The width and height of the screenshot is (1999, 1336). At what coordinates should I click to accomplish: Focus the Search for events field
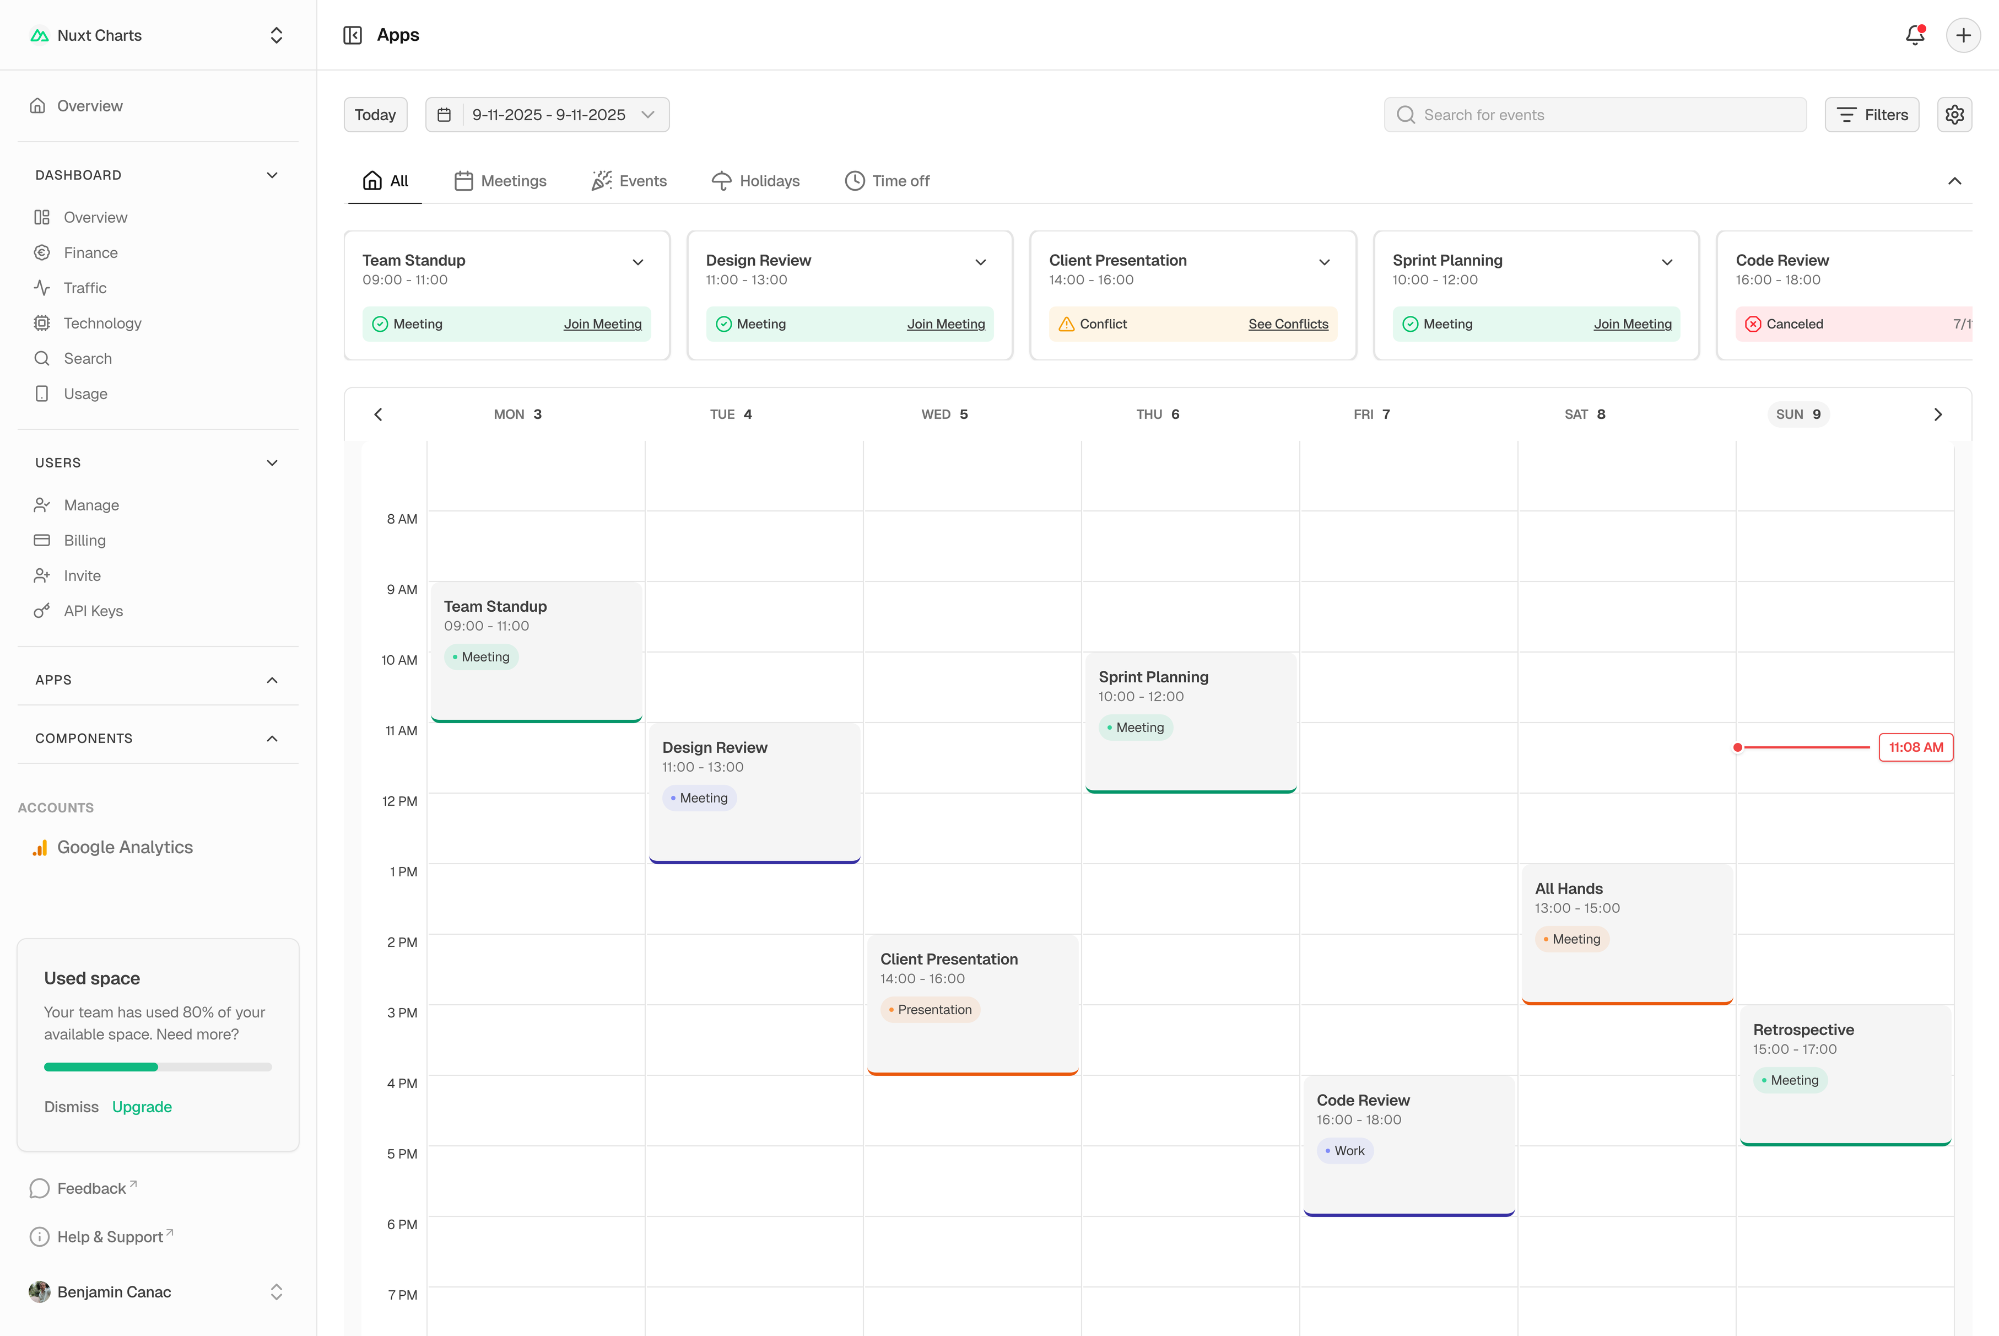(1595, 115)
